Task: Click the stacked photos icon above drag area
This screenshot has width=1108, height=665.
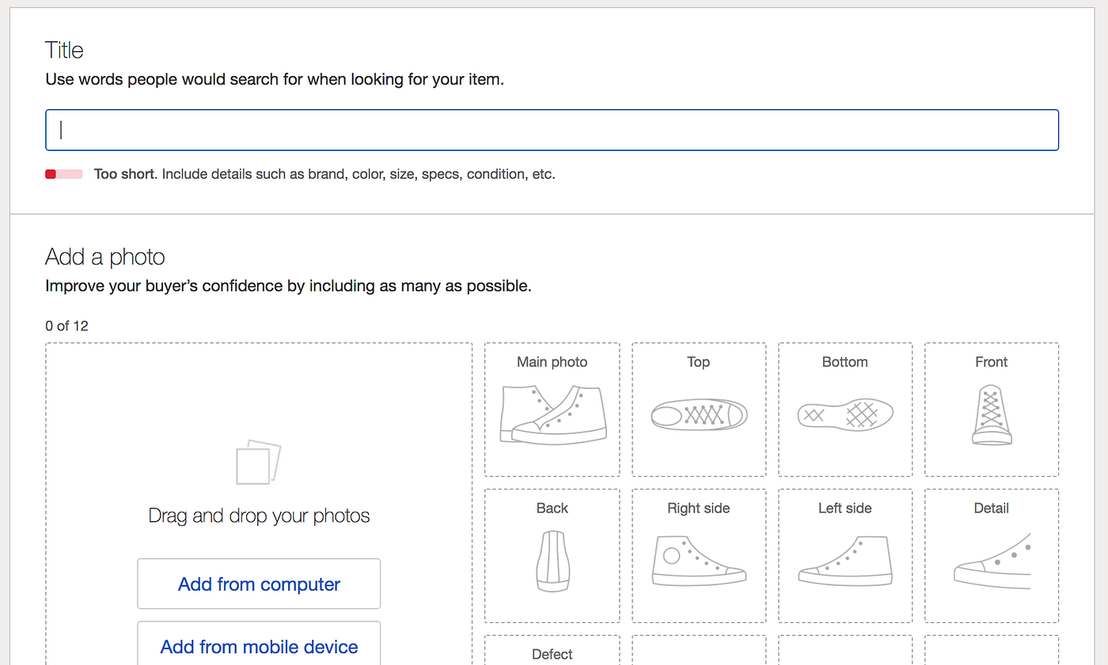Action: 258,463
